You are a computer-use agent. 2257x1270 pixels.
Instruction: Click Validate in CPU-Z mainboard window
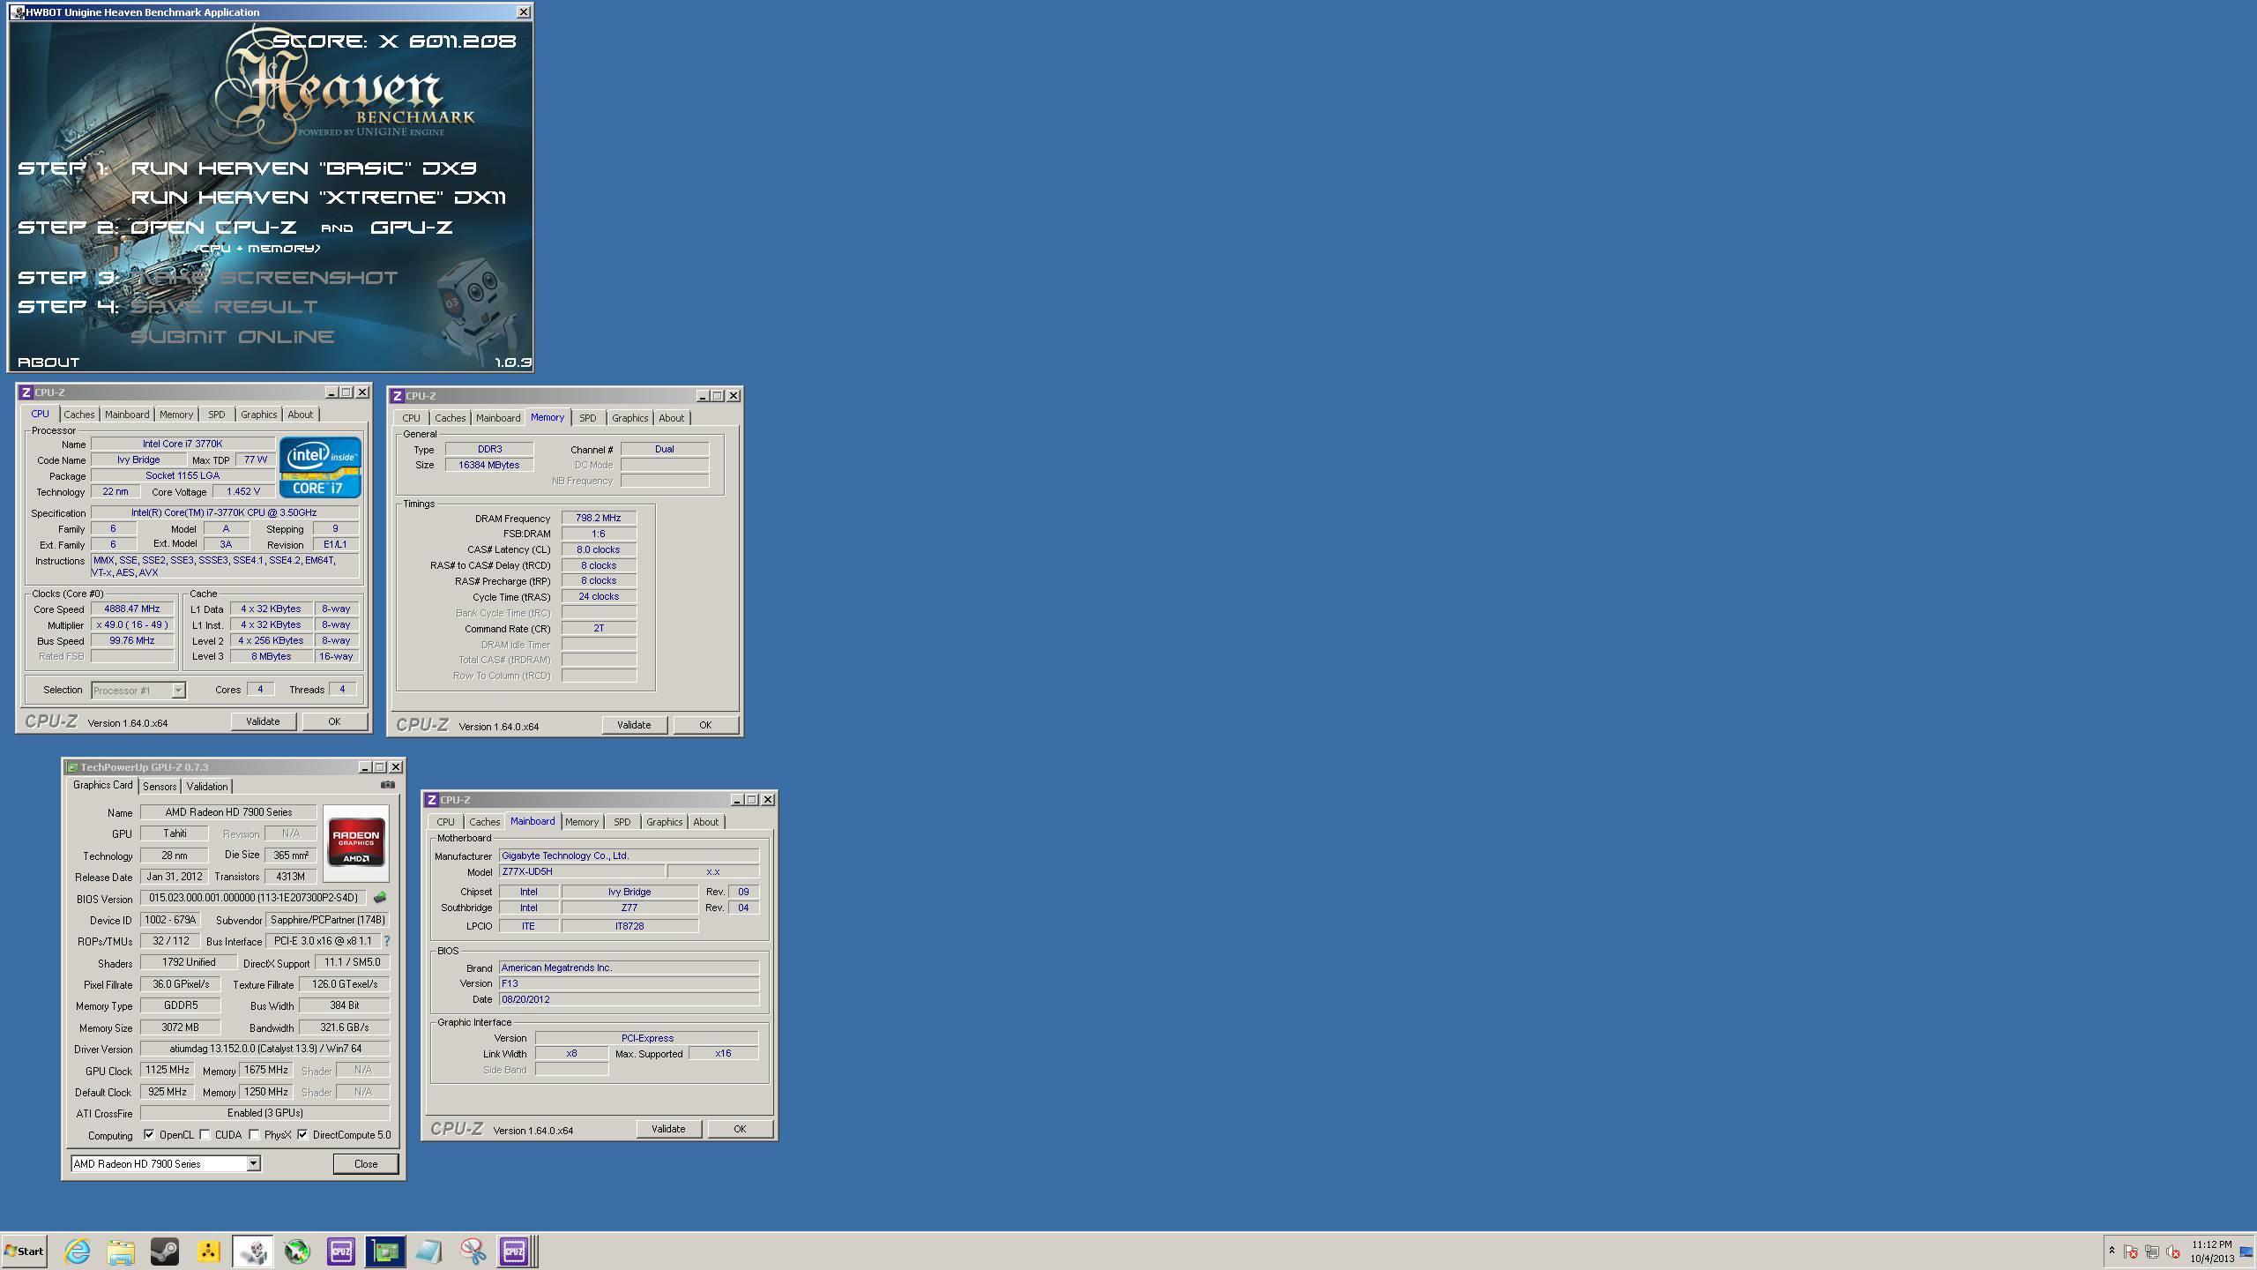668,1129
